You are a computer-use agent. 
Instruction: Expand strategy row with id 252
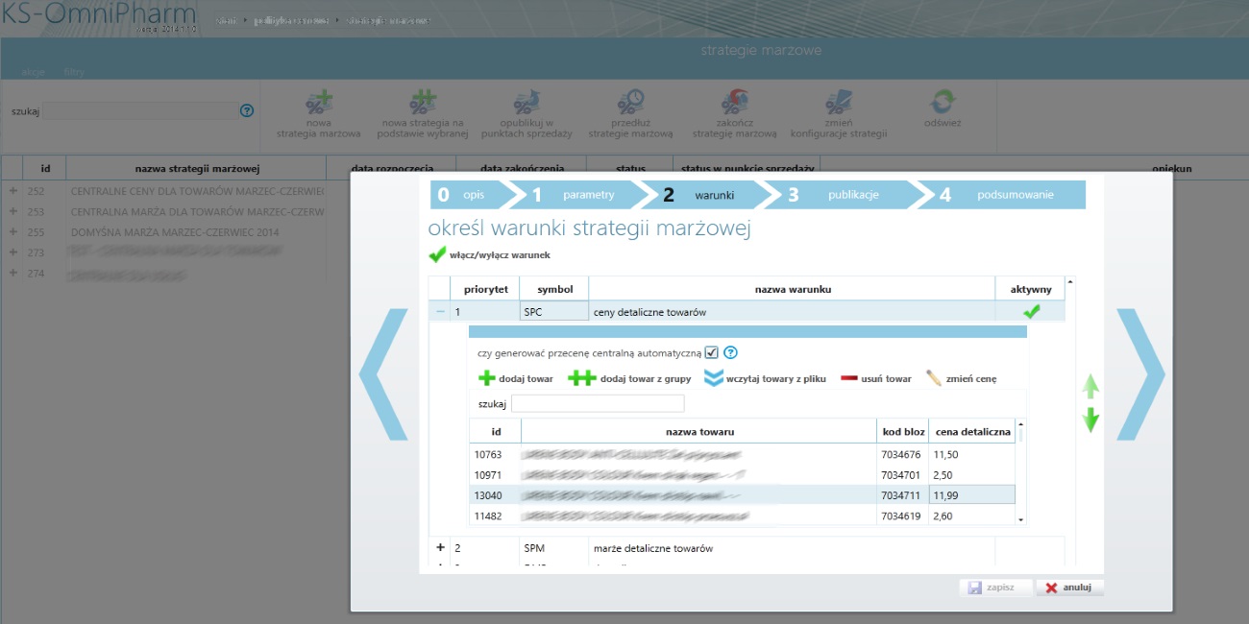click(x=12, y=191)
